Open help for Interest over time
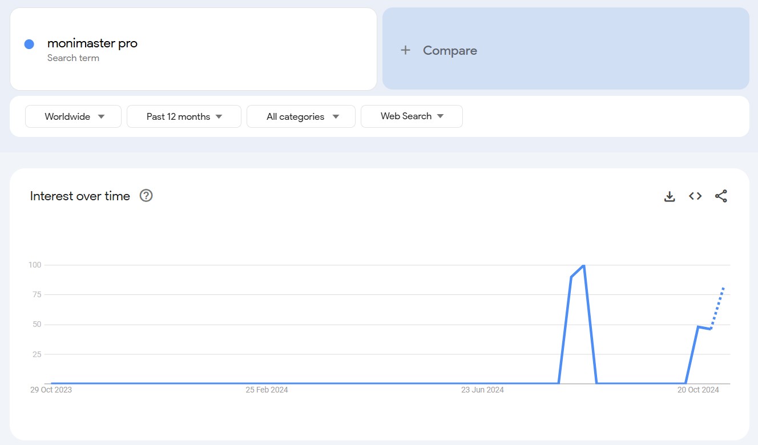 [x=146, y=196]
